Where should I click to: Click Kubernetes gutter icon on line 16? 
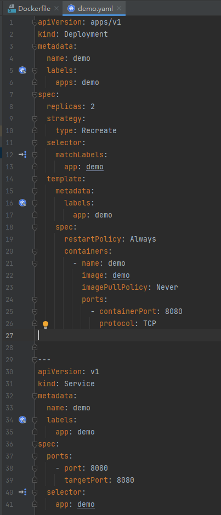tap(22, 203)
